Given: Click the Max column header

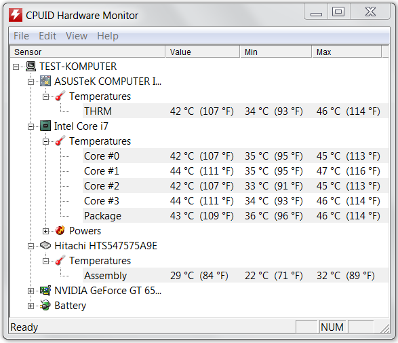Looking at the screenshot, I should pos(346,52).
